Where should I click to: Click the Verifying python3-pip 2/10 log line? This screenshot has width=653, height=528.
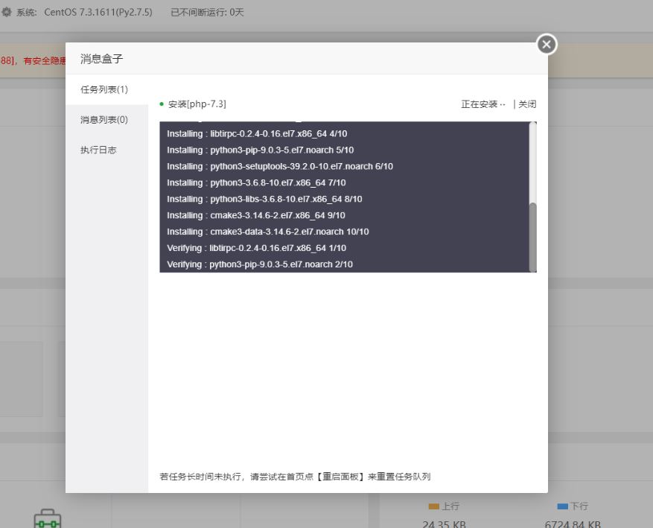tap(259, 264)
